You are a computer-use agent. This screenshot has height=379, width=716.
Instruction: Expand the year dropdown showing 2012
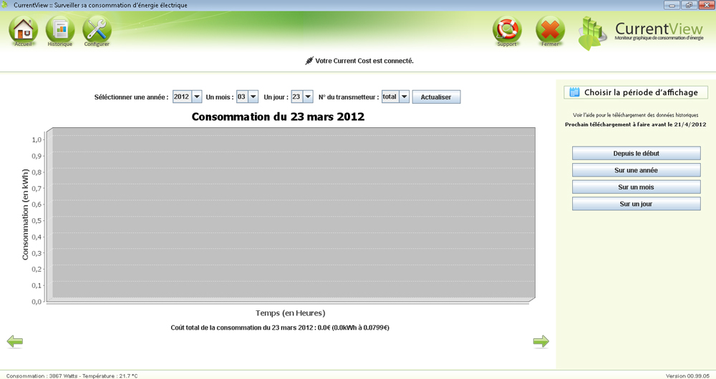coord(197,97)
